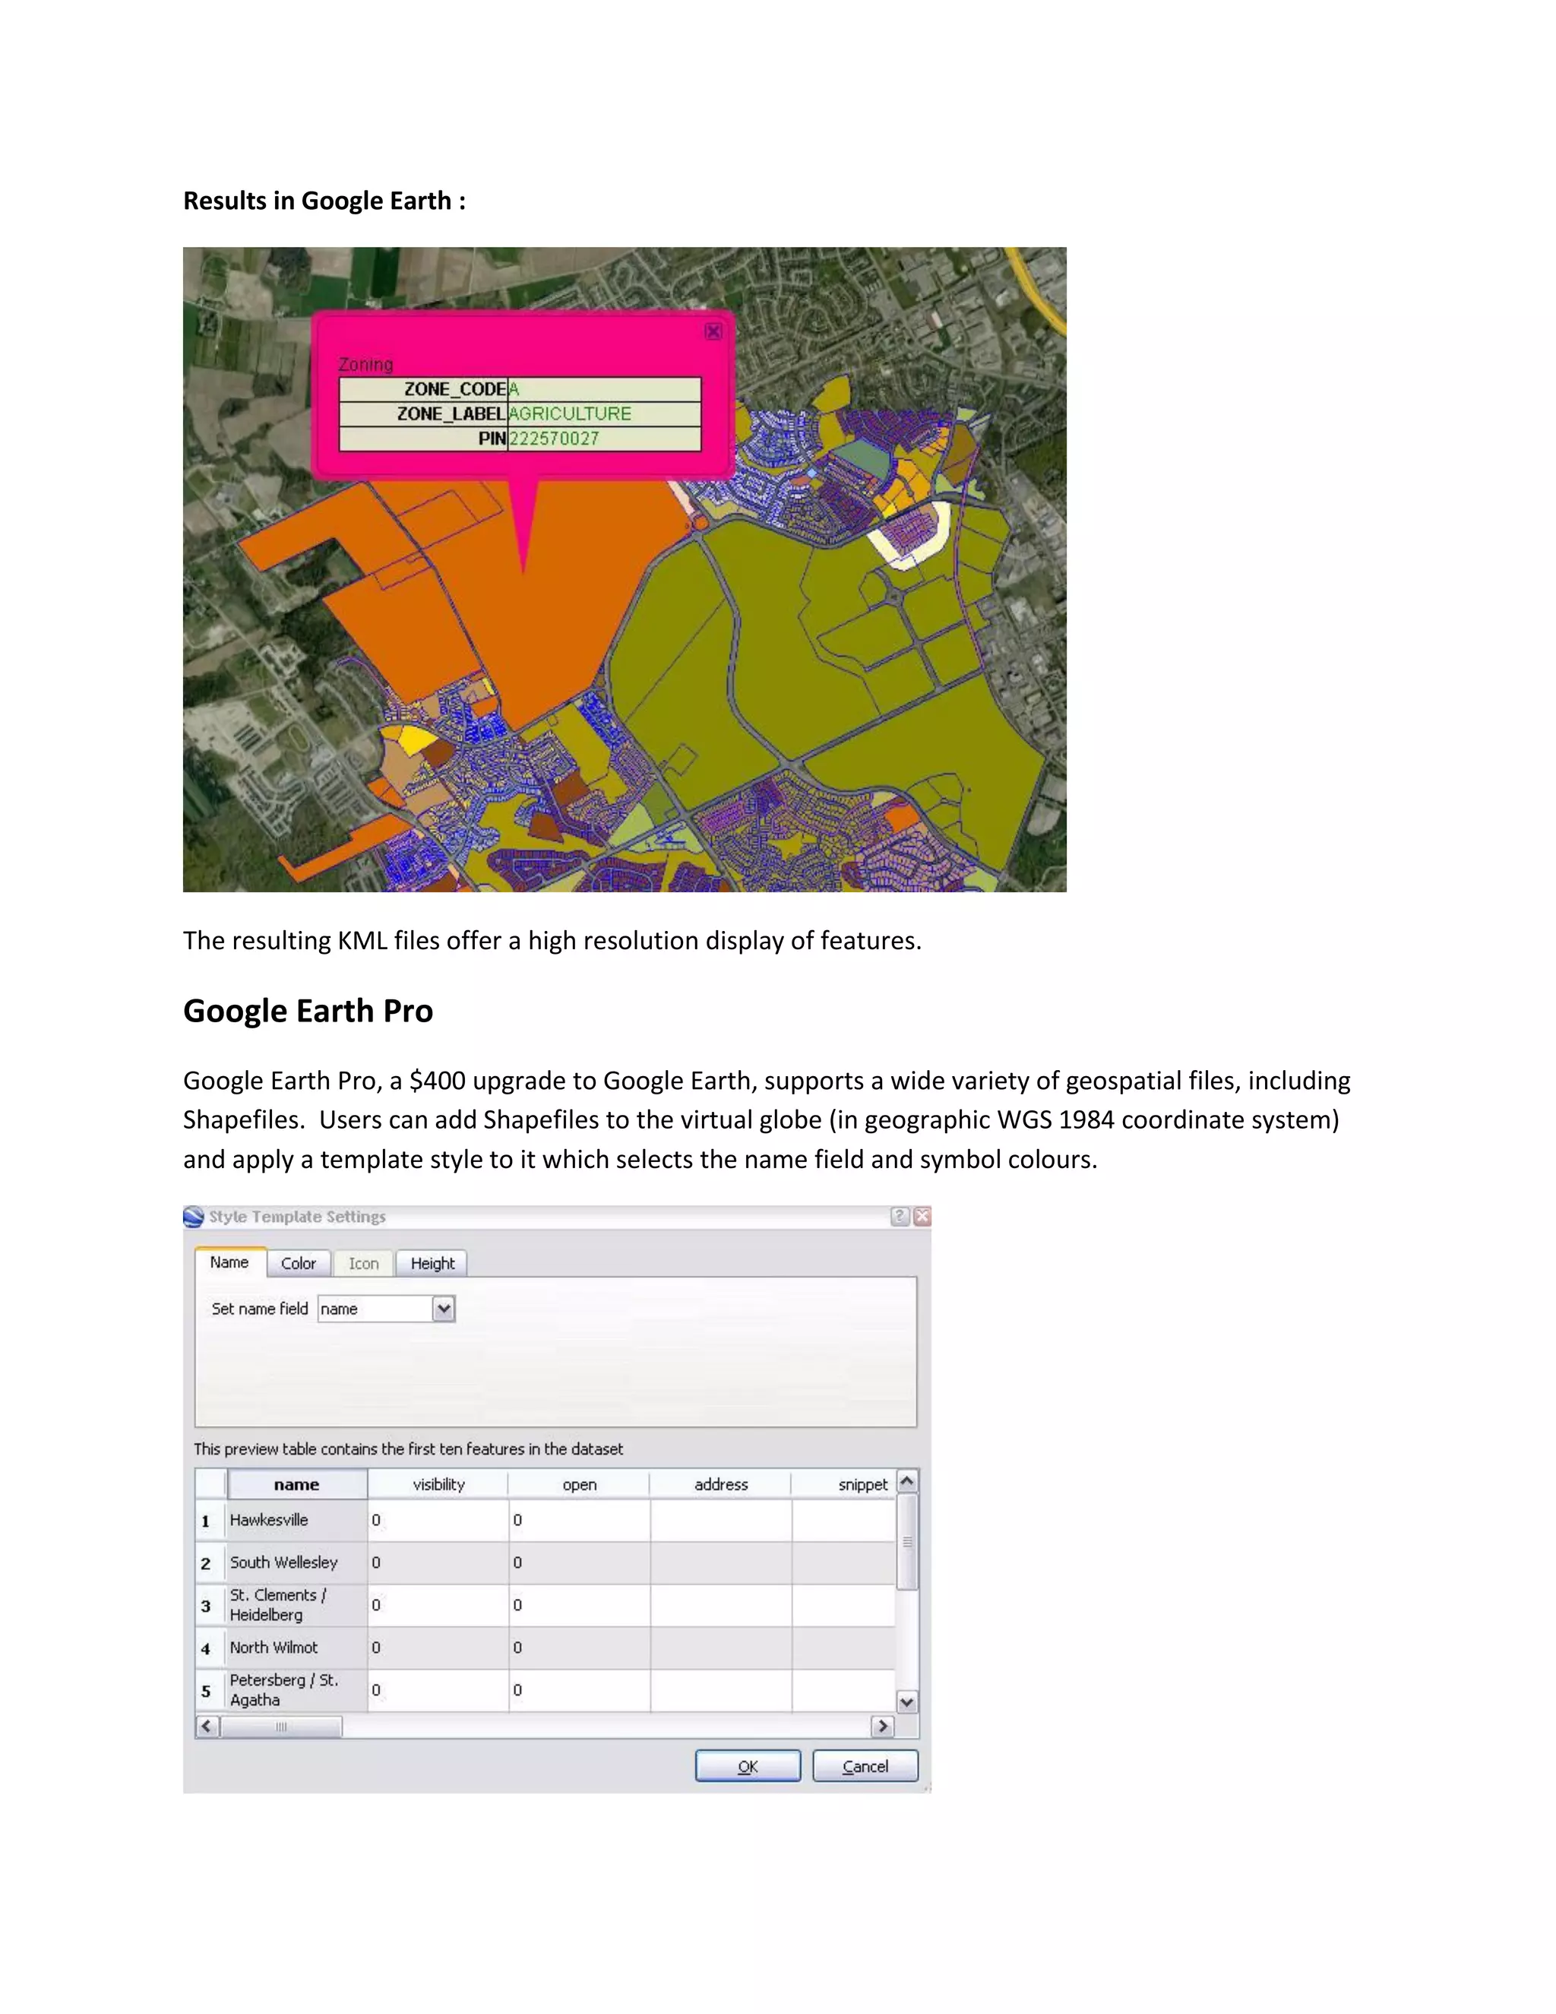Viewport: 1556px width, 2014px height.
Task: Click the open column header
Action: click(580, 1485)
